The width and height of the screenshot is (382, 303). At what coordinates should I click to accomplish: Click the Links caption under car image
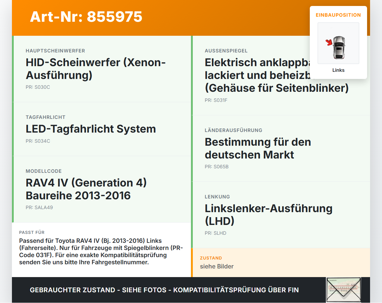(338, 70)
